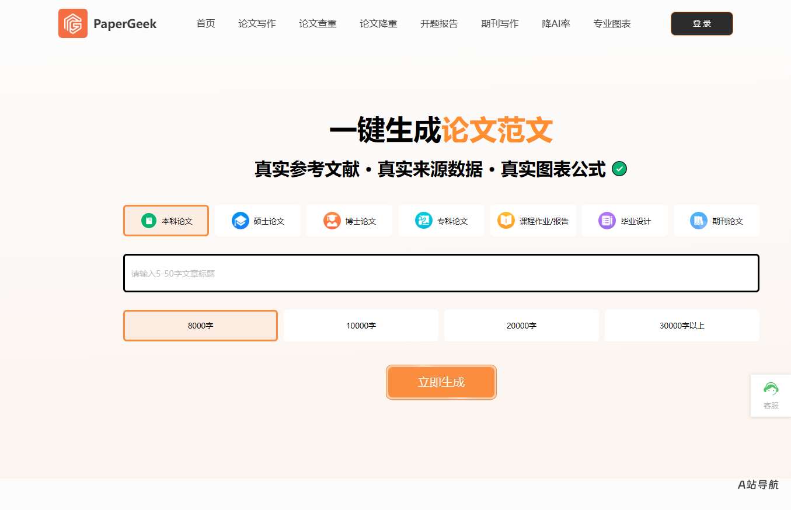
Task: Select the 课程作业/报告 paper type
Action: pos(533,221)
